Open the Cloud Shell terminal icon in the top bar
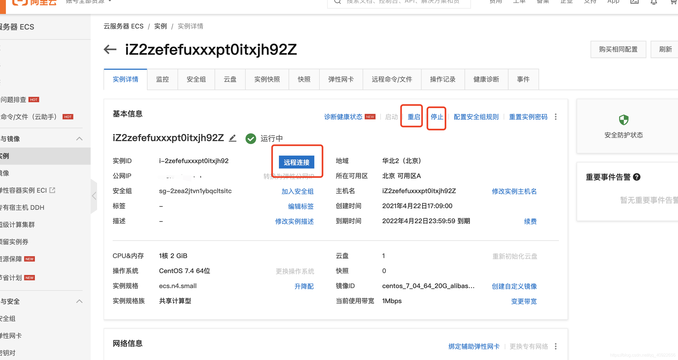 tap(635, 2)
